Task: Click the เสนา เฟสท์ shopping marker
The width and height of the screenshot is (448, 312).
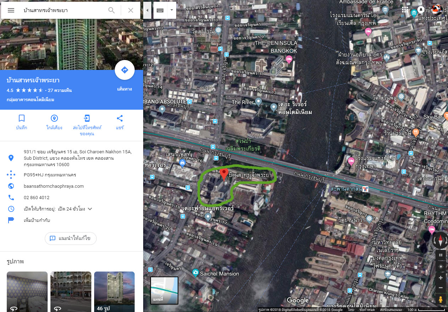Action: 182,164
